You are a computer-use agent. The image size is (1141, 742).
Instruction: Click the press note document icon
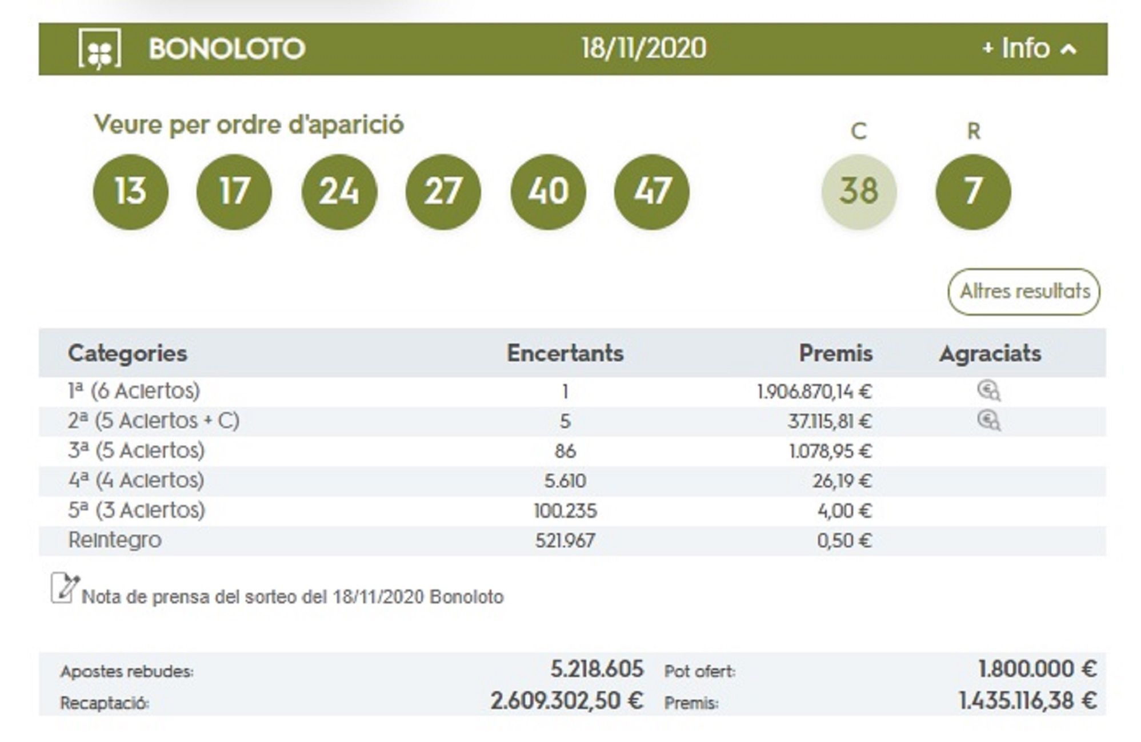coord(65,588)
